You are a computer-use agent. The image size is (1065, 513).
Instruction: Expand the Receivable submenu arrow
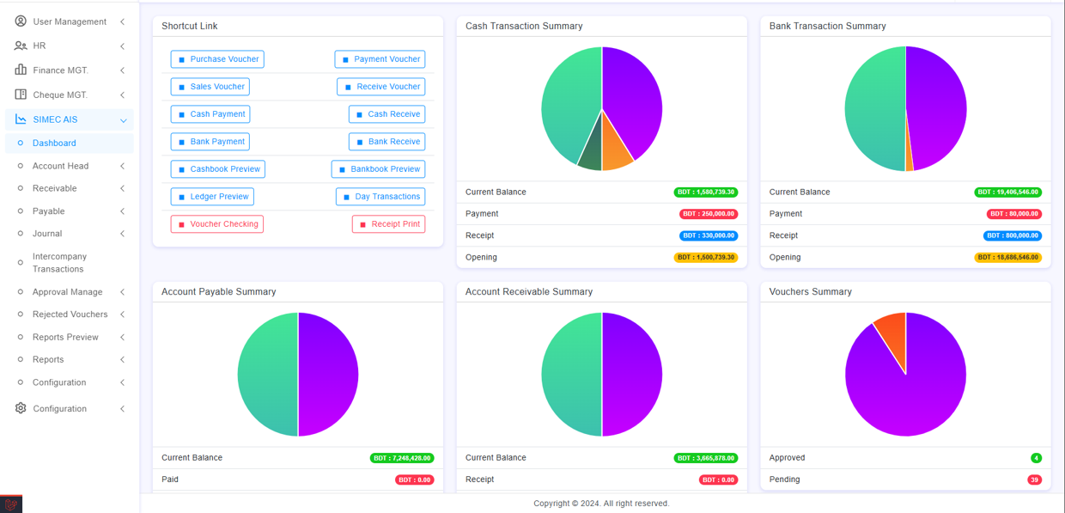(x=122, y=188)
